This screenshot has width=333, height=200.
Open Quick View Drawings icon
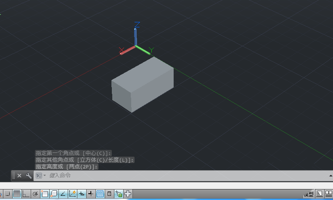tap(329, 194)
